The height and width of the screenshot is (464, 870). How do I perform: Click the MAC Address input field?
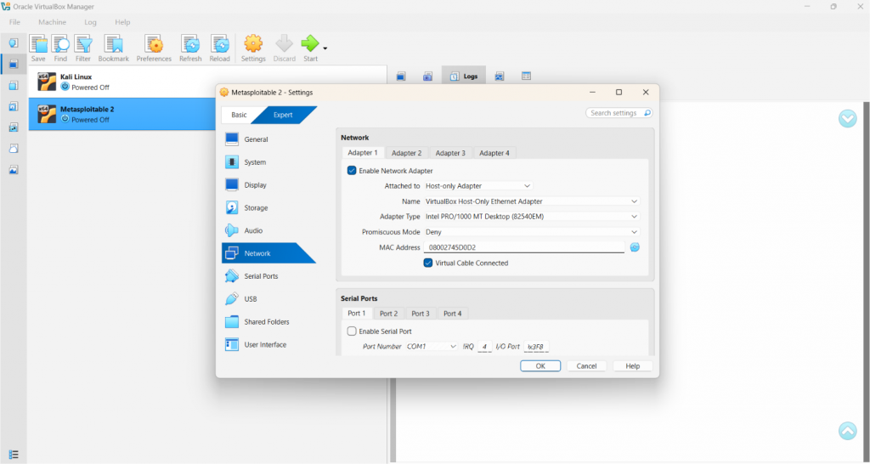524,247
